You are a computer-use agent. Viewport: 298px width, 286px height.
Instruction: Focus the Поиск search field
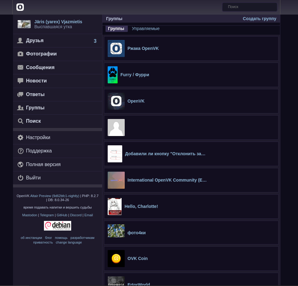point(249,7)
